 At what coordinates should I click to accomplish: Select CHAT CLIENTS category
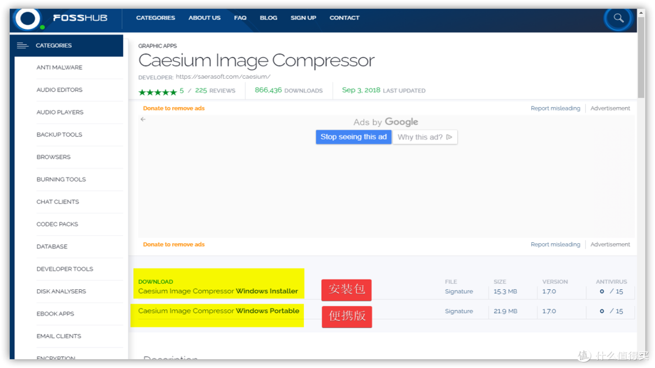tap(58, 202)
